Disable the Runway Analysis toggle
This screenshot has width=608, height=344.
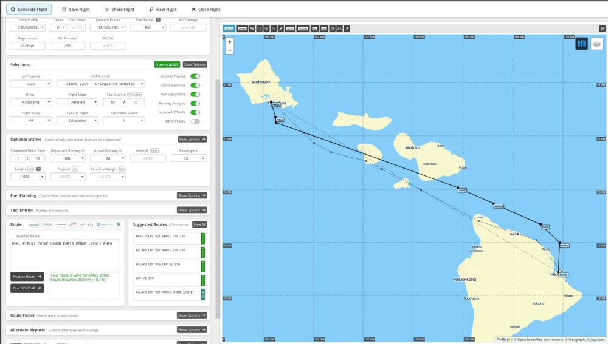pyautogui.click(x=195, y=103)
